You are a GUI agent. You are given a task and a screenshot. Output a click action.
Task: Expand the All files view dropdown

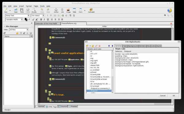[x=19, y=30]
